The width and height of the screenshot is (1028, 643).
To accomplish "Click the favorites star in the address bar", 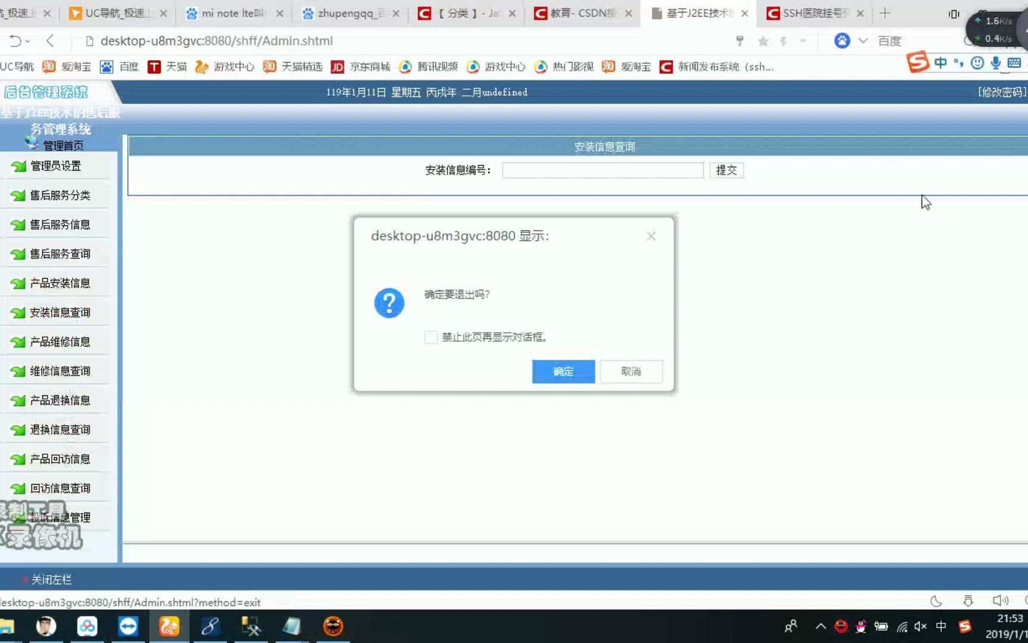I will point(762,41).
